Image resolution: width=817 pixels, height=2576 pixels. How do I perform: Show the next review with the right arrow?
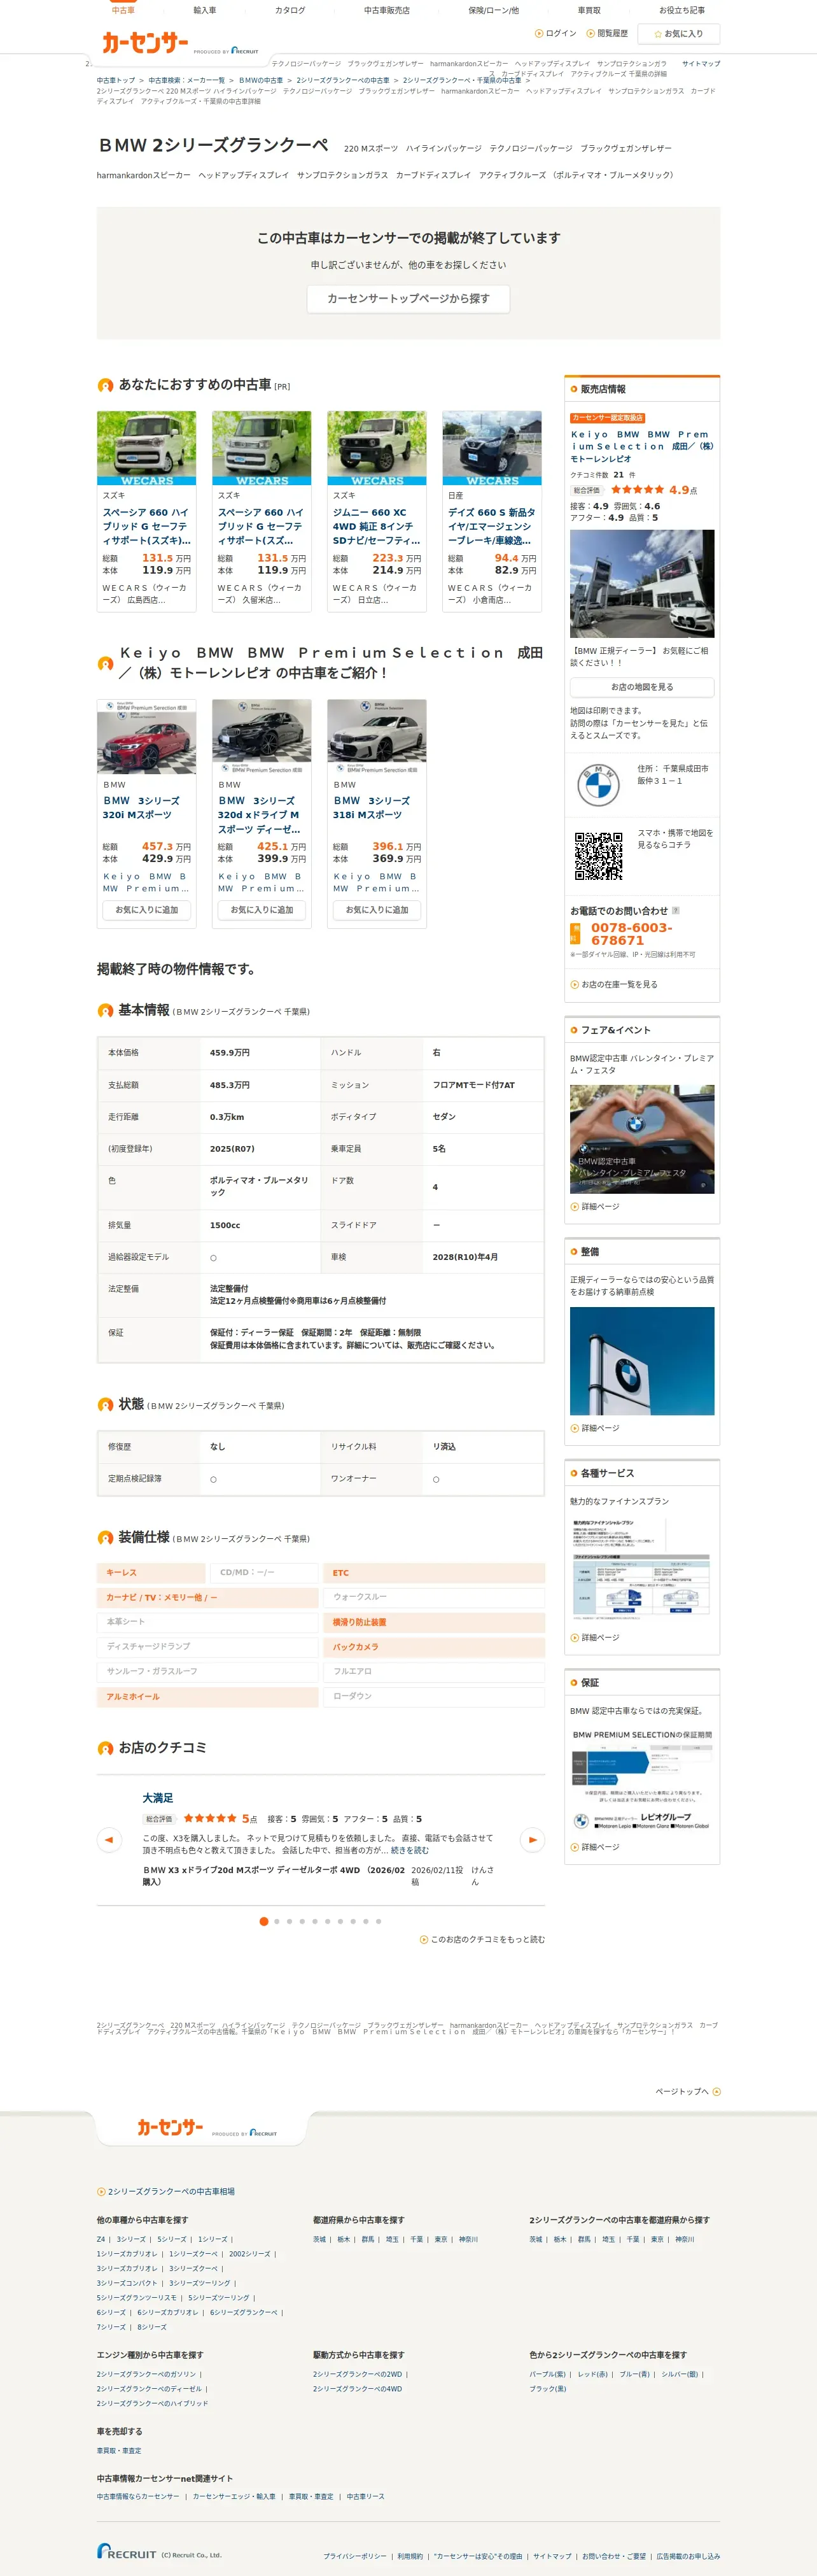tap(533, 1840)
